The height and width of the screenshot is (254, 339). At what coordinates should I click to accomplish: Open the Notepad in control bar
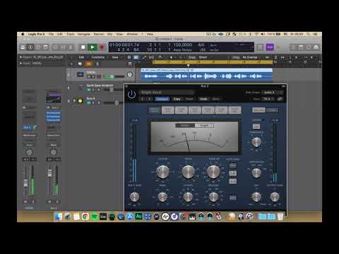[301, 48]
